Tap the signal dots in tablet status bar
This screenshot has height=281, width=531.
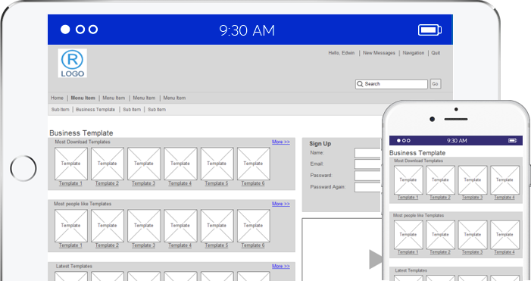click(x=80, y=30)
